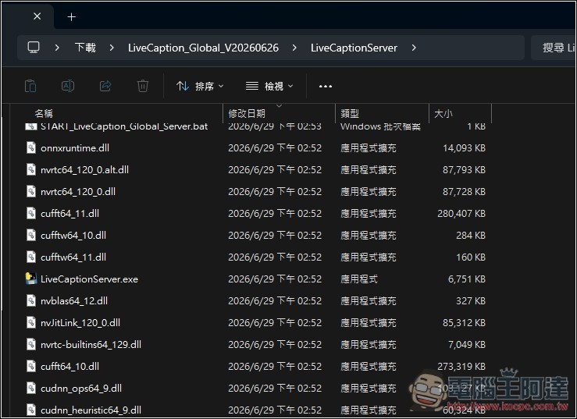Viewport: 577px width, 419px height.
Task: Click the LiveCaptionServer breadcrumb segment
Action: click(354, 48)
